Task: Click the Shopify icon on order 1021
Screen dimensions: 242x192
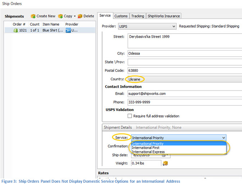Action: tap(15, 30)
